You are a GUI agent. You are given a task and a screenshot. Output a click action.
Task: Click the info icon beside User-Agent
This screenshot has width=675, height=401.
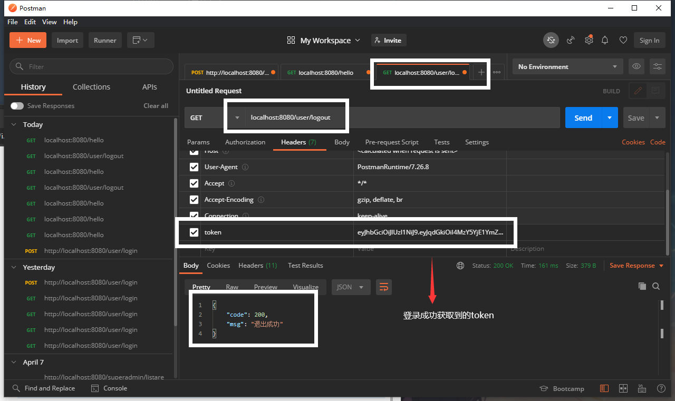245,167
